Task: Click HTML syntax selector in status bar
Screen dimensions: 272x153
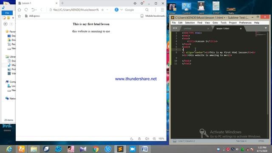Action: (261, 141)
